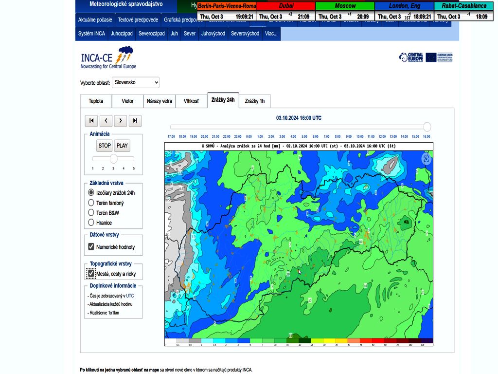The width and height of the screenshot is (498, 374).
Task: Click the Central Europe Interreg logo
Action: [411, 57]
